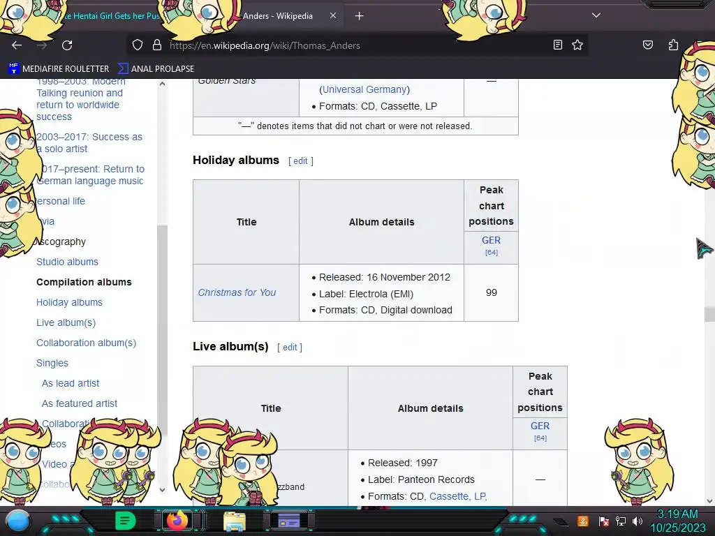Select text Formats: CD, Digital download
Image resolution: width=715 pixels, height=536 pixels.
[x=385, y=310]
